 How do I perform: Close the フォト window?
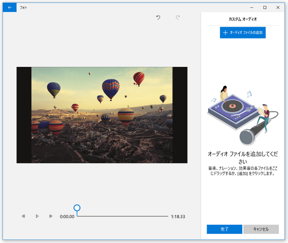278,7
